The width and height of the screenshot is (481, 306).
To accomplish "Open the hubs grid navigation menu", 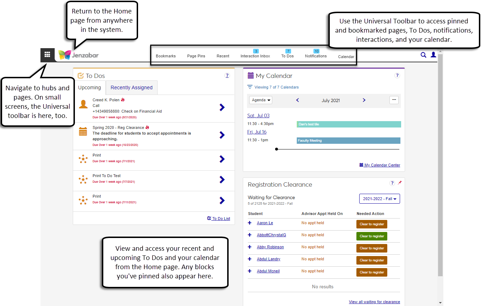I will [47, 55].
